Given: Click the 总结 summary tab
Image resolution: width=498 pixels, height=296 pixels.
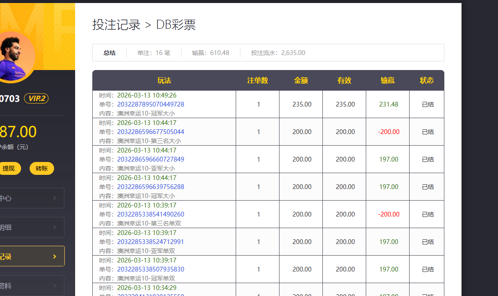Looking at the screenshot, I should (x=109, y=52).
